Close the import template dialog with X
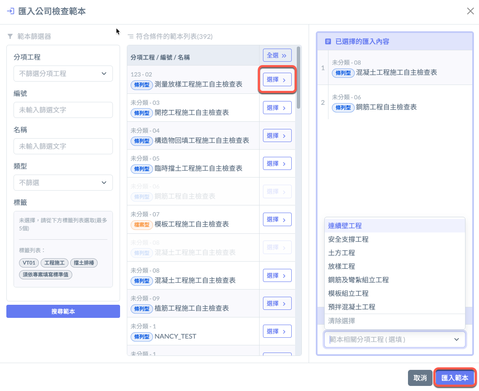The height and width of the screenshot is (391, 479). pyautogui.click(x=470, y=11)
